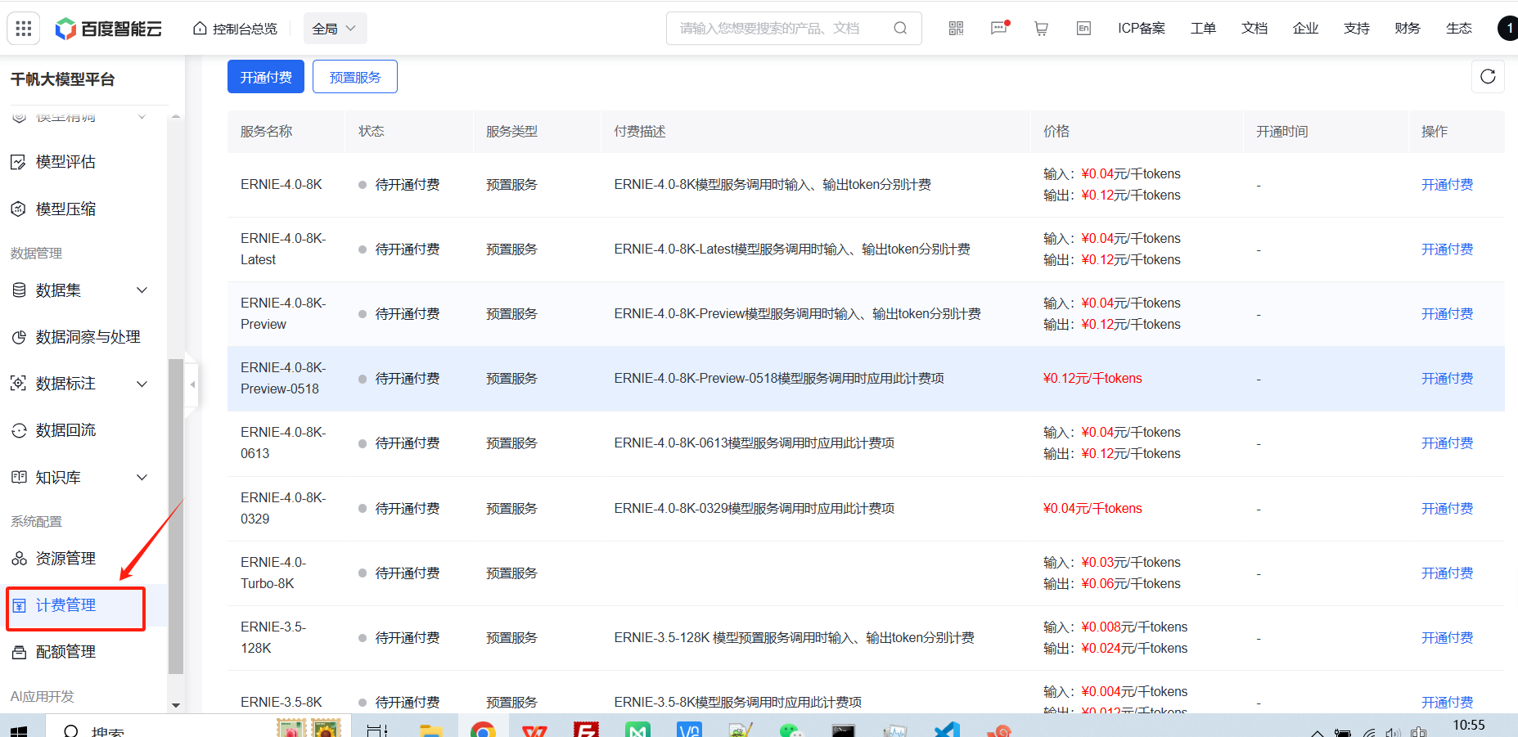Open 配额管理 in the sidebar
Viewport: 1518px width, 737px height.
pyautogui.click(x=65, y=652)
